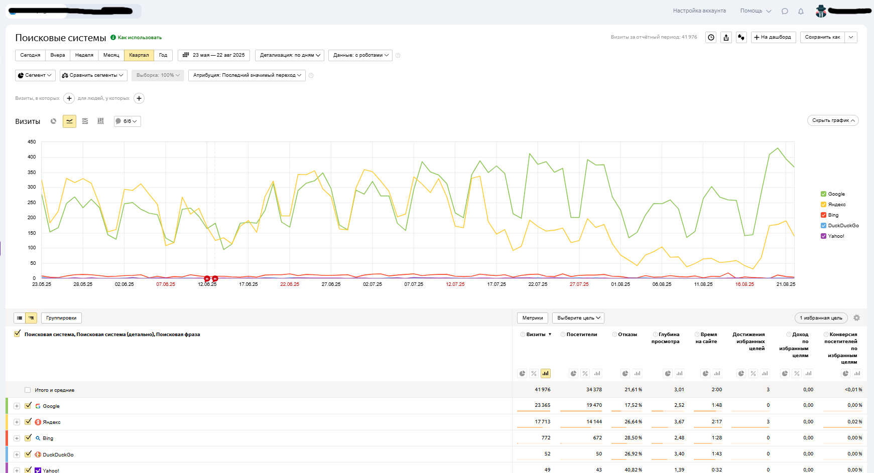Image resolution: width=874 pixels, height=473 pixels.
Task: Click the Сохранить как button
Action: 822,37
